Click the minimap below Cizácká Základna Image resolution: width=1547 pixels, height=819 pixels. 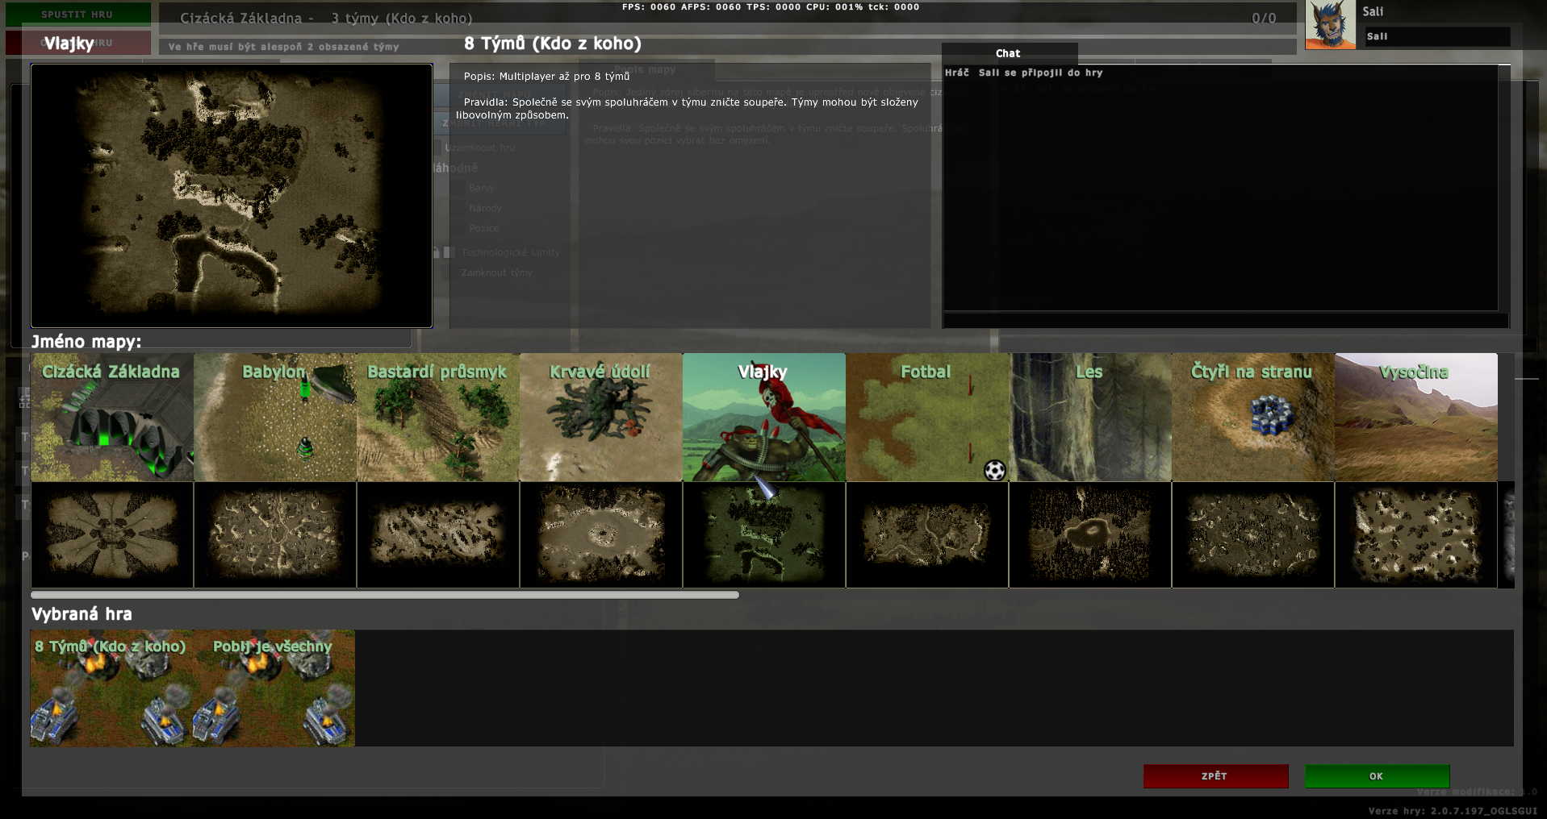click(x=112, y=535)
